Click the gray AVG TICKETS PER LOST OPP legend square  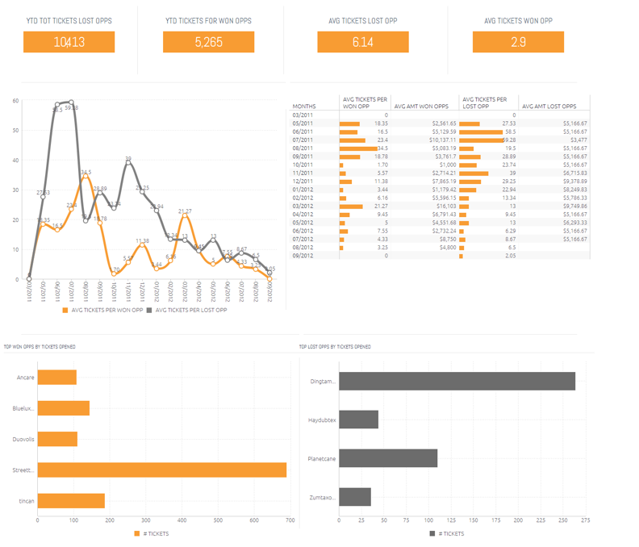pos(149,310)
